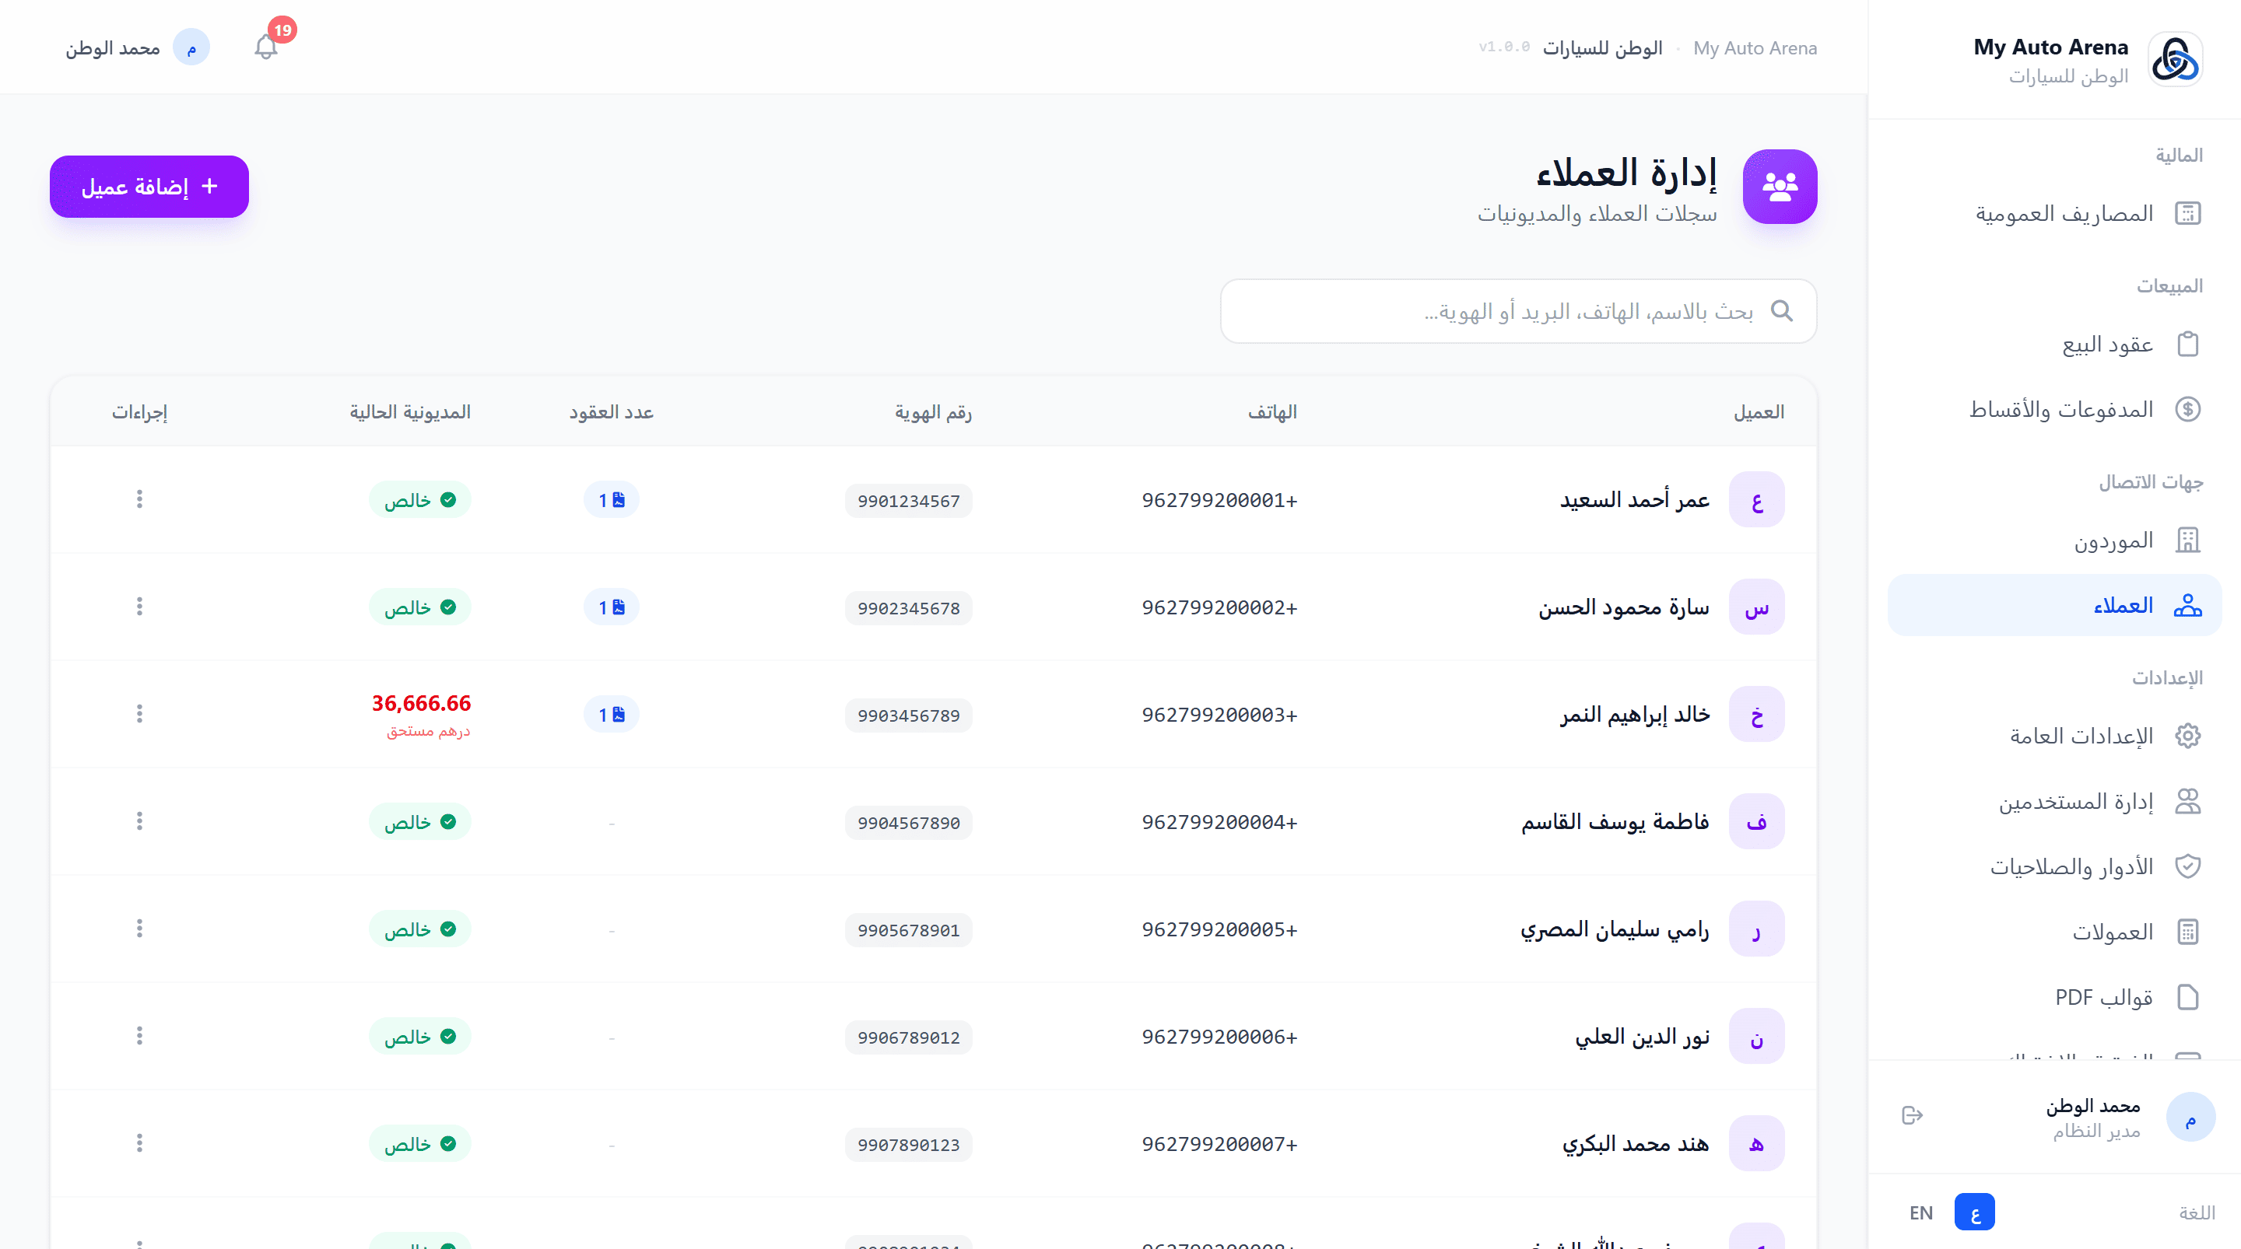Click ID number 9901234567
Viewport: 2241px width, 1249px height.
[x=908, y=501]
